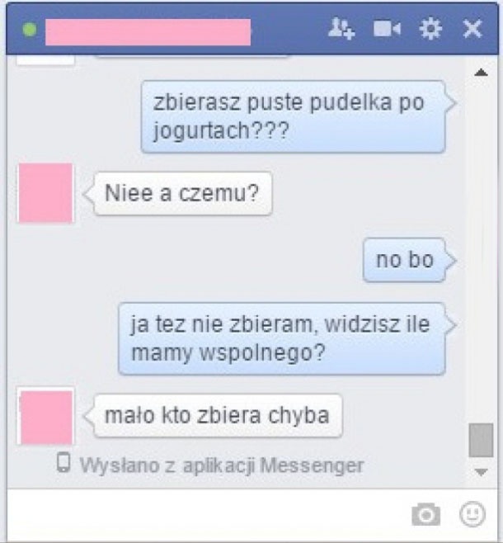Attach a photo using the camera icon
This screenshot has width=503, height=543.
(x=425, y=514)
